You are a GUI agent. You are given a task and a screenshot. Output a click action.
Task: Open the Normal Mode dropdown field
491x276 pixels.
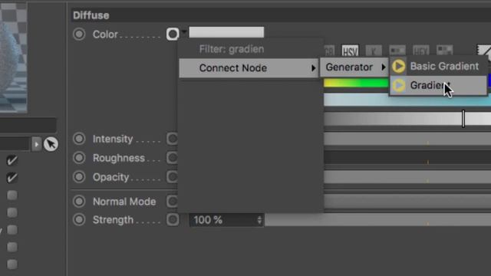coord(407,201)
